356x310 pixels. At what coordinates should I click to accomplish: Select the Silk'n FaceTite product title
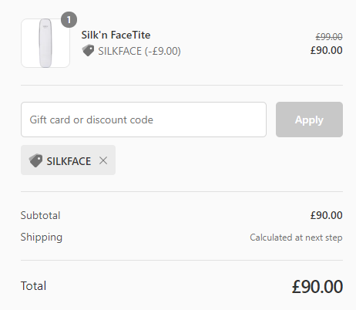(116, 35)
